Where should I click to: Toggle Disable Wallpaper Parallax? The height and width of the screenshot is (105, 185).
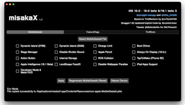(95, 64)
